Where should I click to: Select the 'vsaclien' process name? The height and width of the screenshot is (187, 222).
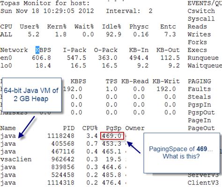16,159
